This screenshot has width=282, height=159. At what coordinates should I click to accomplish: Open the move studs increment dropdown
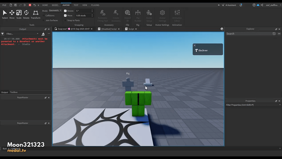pyautogui.click(x=92, y=15)
